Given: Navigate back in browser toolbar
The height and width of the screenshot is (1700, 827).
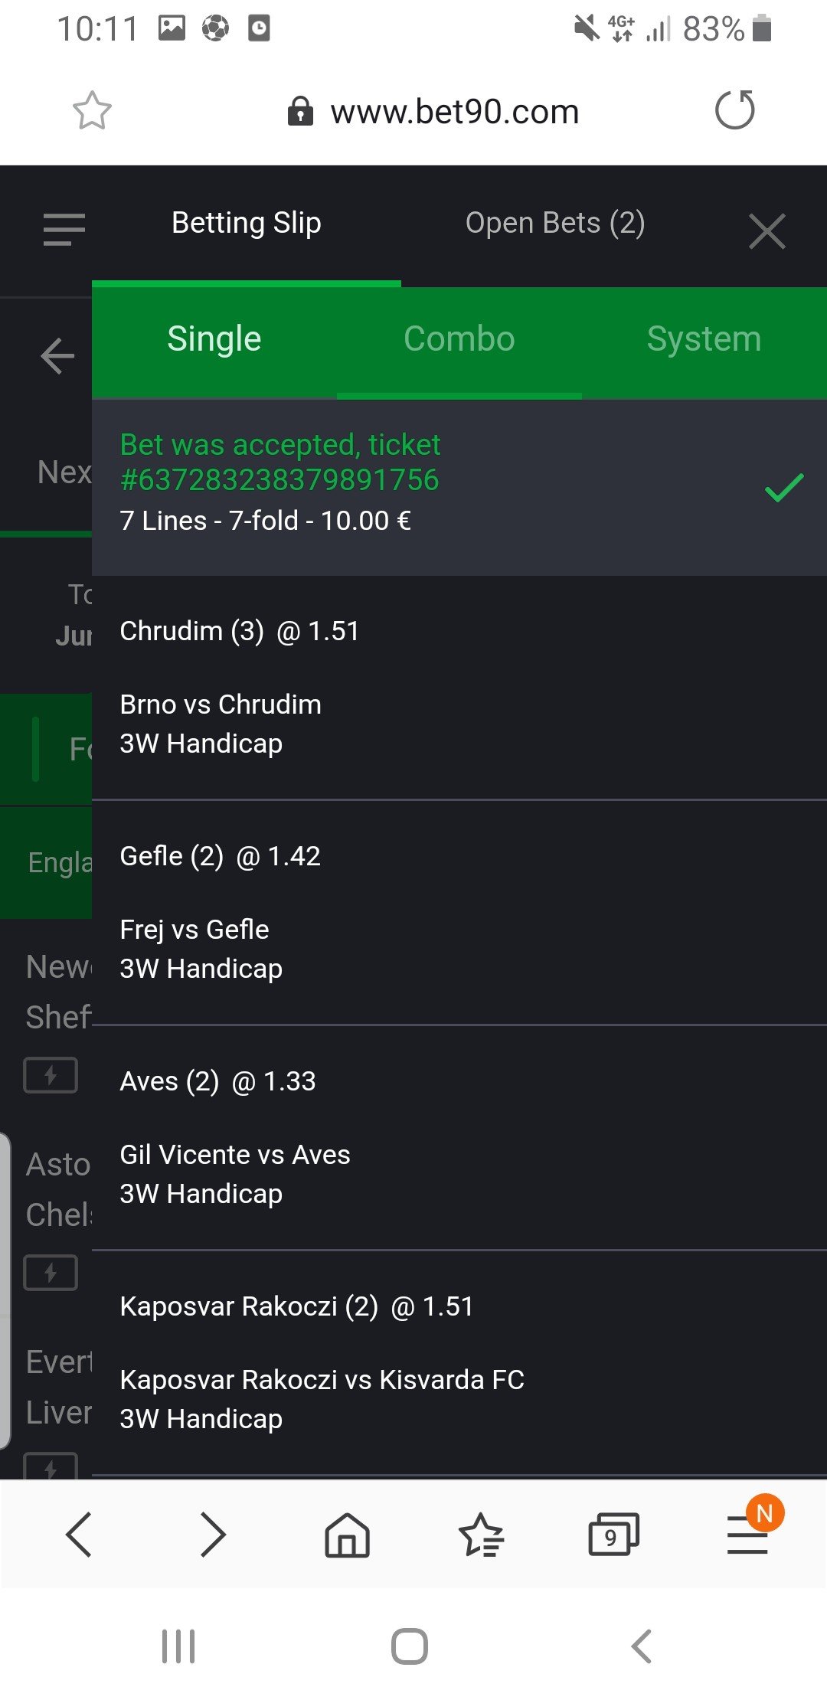Looking at the screenshot, I should 80,1535.
